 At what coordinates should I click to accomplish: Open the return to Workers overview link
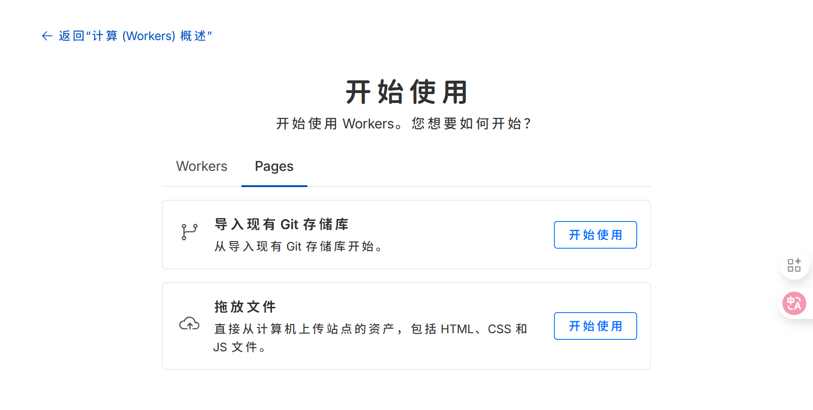click(135, 36)
